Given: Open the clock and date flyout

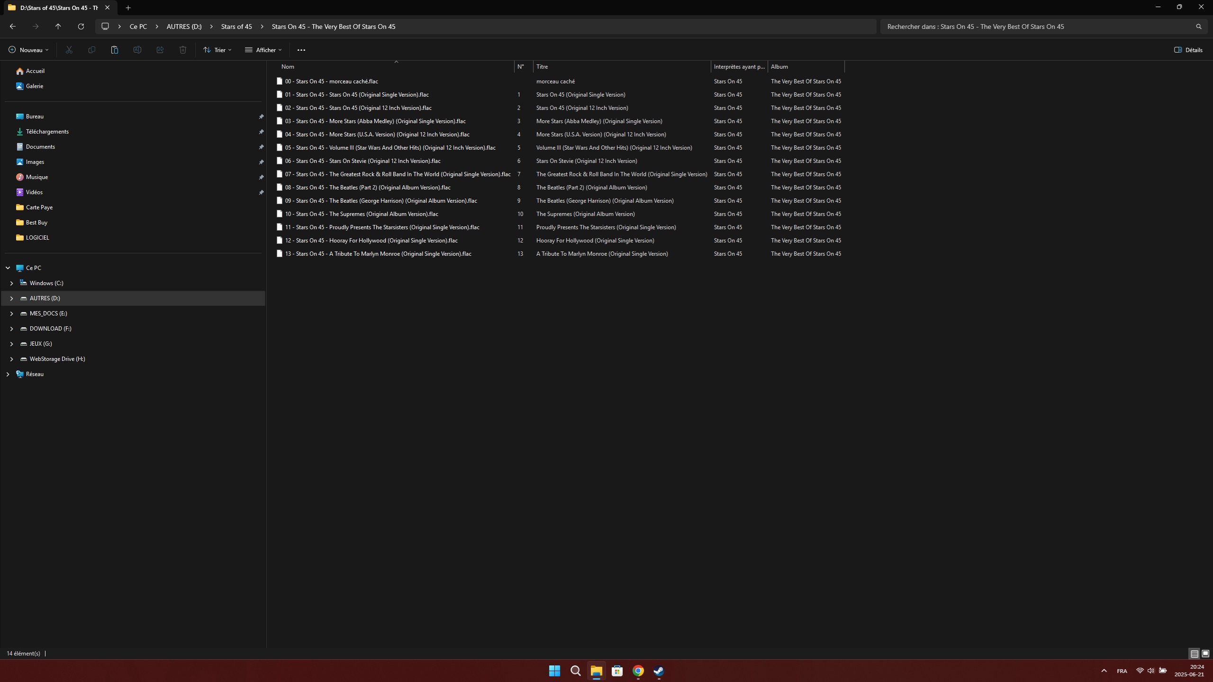Looking at the screenshot, I should pos(1189,671).
